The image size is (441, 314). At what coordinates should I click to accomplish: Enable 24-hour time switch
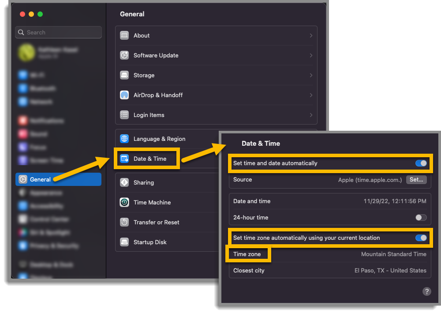pos(421,217)
